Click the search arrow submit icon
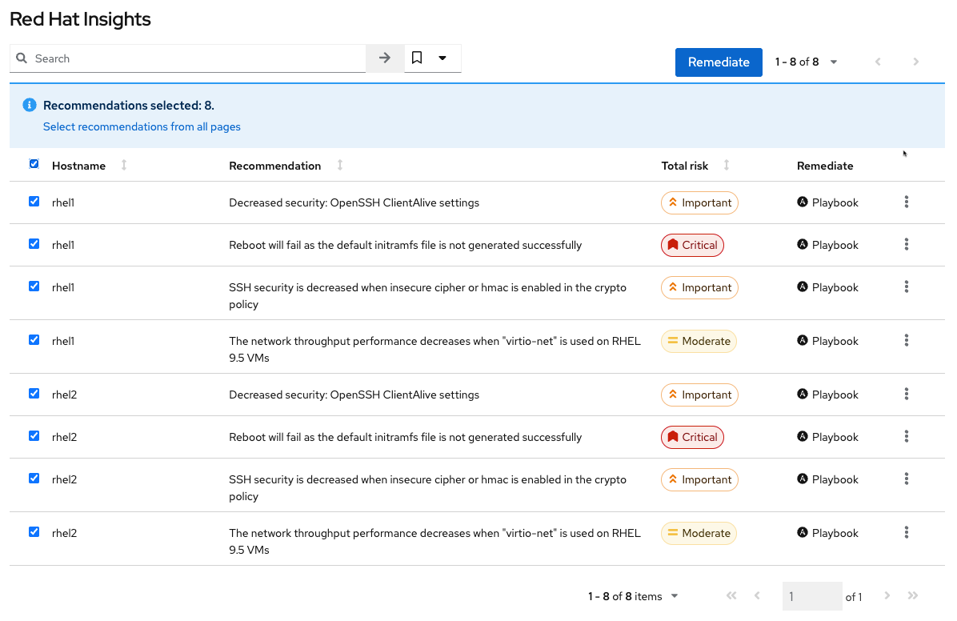Image resolution: width=957 pixels, height=621 pixels. tap(385, 58)
